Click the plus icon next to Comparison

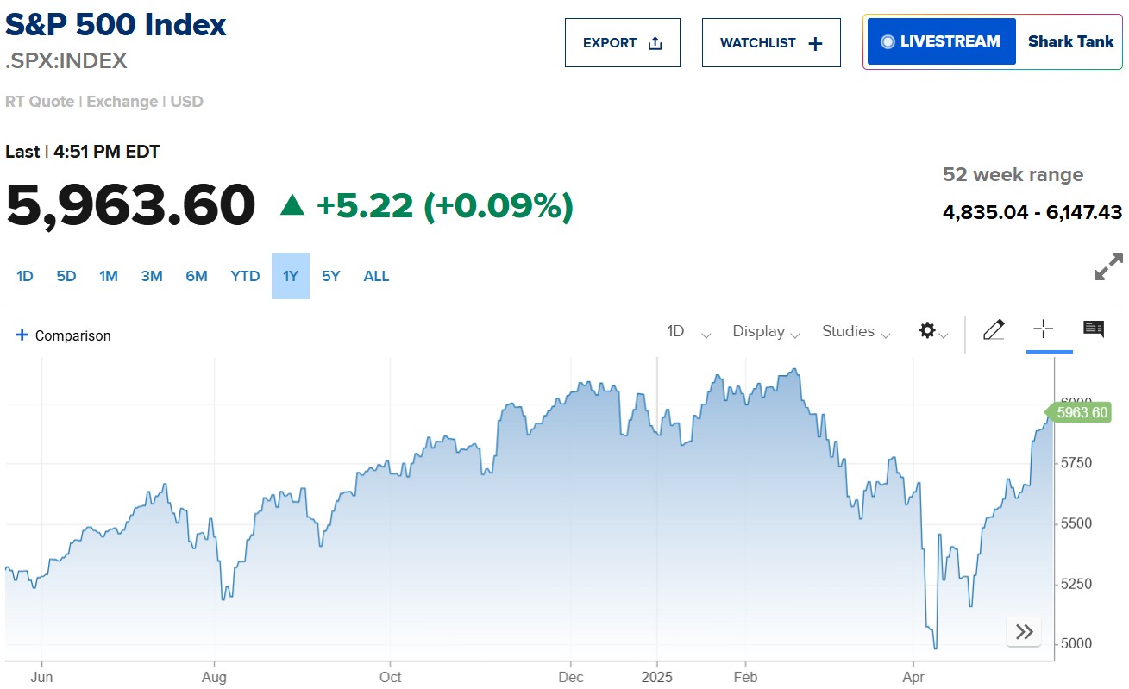click(x=22, y=335)
